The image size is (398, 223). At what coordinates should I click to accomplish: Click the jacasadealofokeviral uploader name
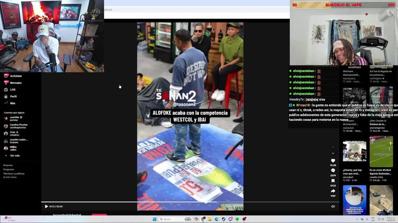(67, 215)
